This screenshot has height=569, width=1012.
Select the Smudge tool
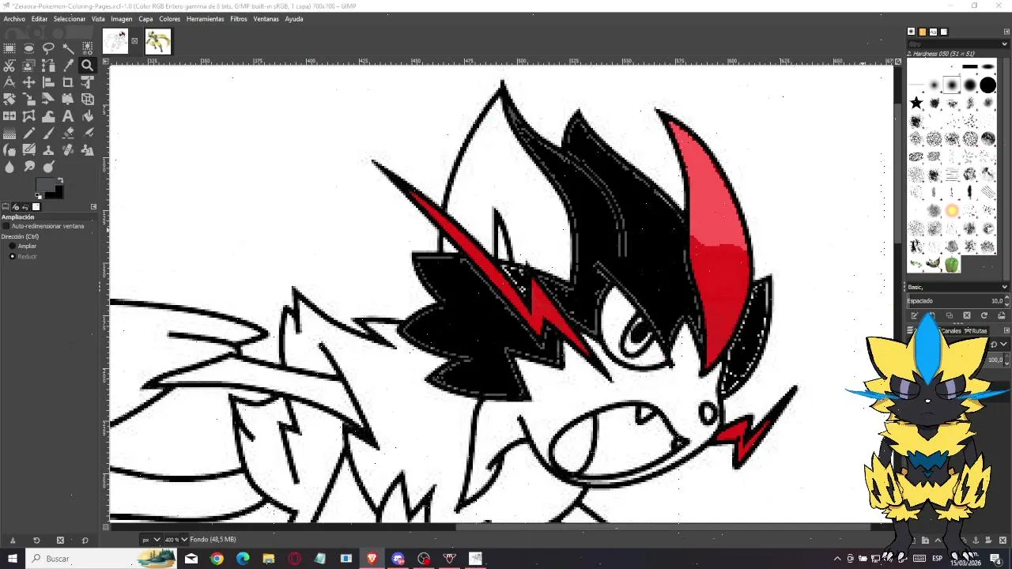28,167
